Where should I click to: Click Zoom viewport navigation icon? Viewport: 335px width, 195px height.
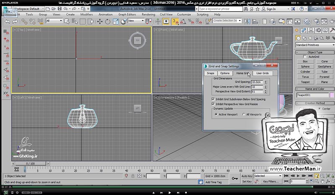tap(317, 176)
